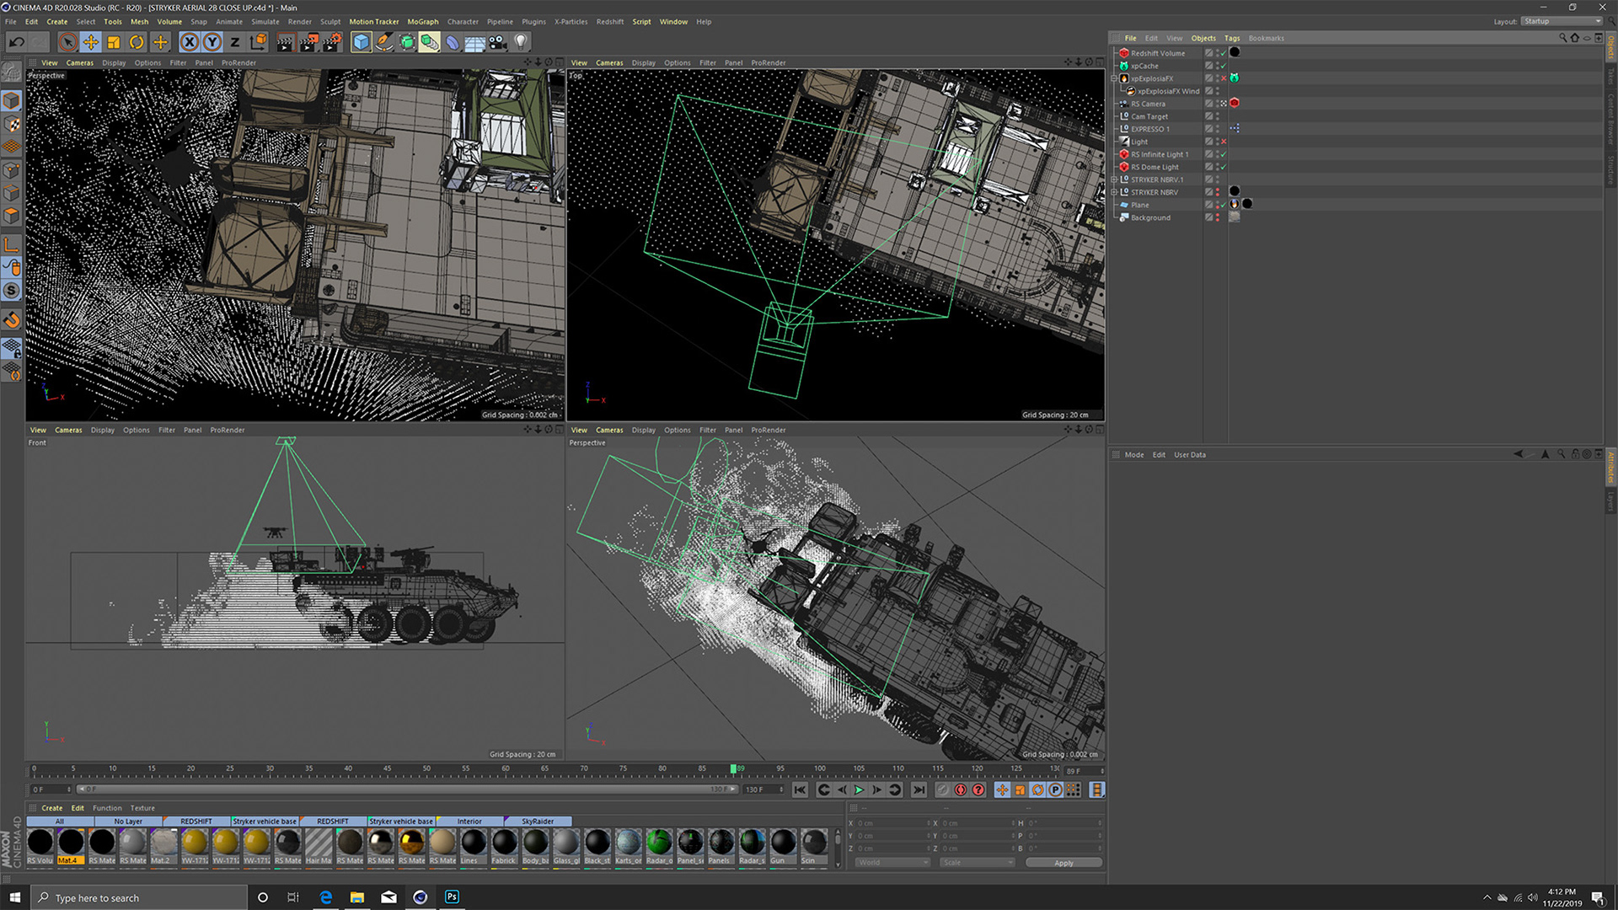
Task: Select RS Camera in object list
Action: click(x=1148, y=104)
